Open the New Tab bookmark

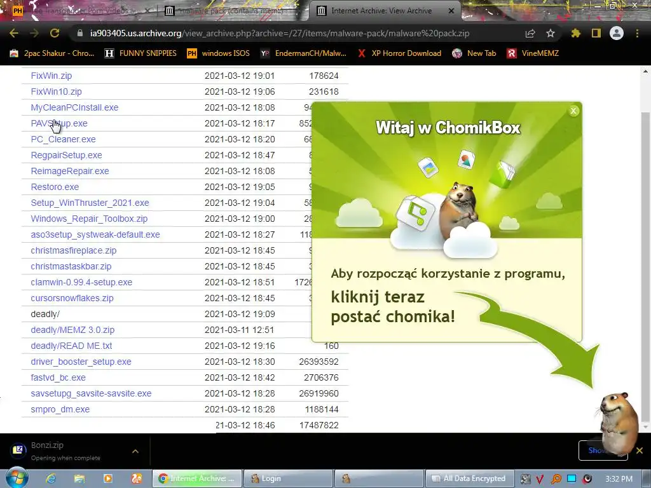pos(474,53)
